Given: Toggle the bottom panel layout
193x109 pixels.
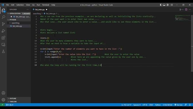Looking at the screenshot, I should [x=164, y=5].
